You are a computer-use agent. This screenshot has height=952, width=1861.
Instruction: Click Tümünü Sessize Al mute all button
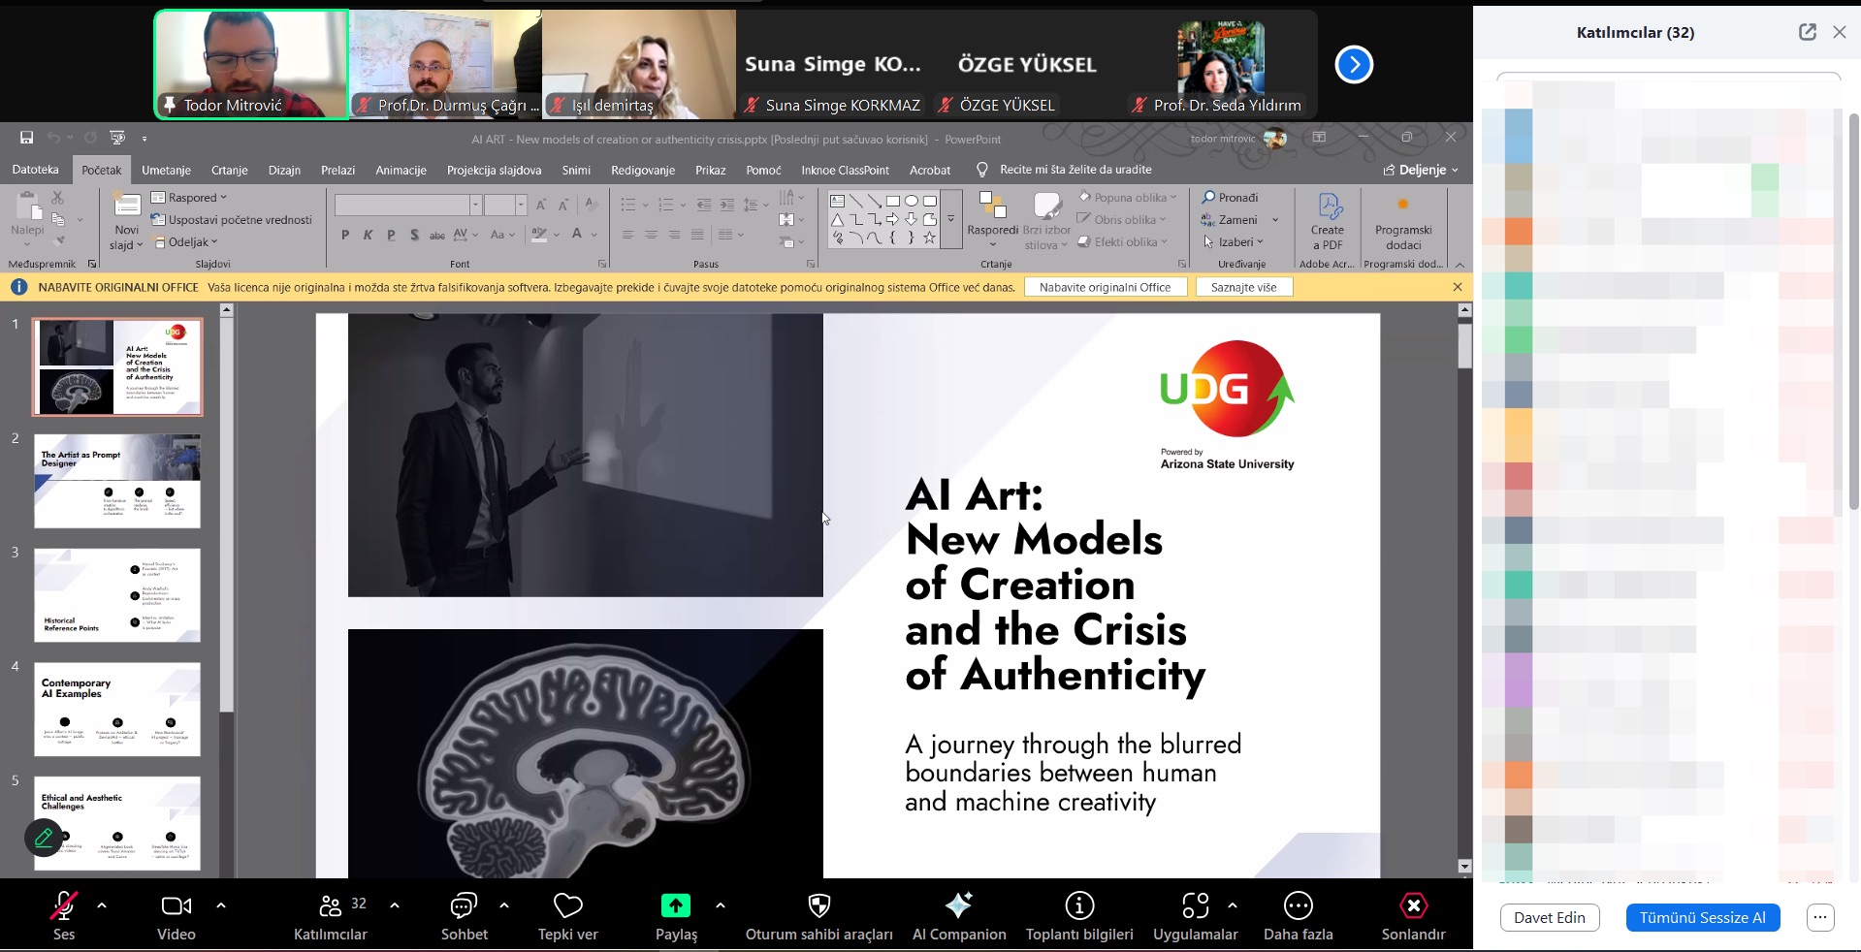1703,918
